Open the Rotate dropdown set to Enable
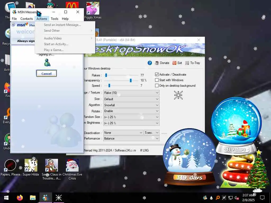The width and height of the screenshot is (271, 203). click(x=131, y=111)
